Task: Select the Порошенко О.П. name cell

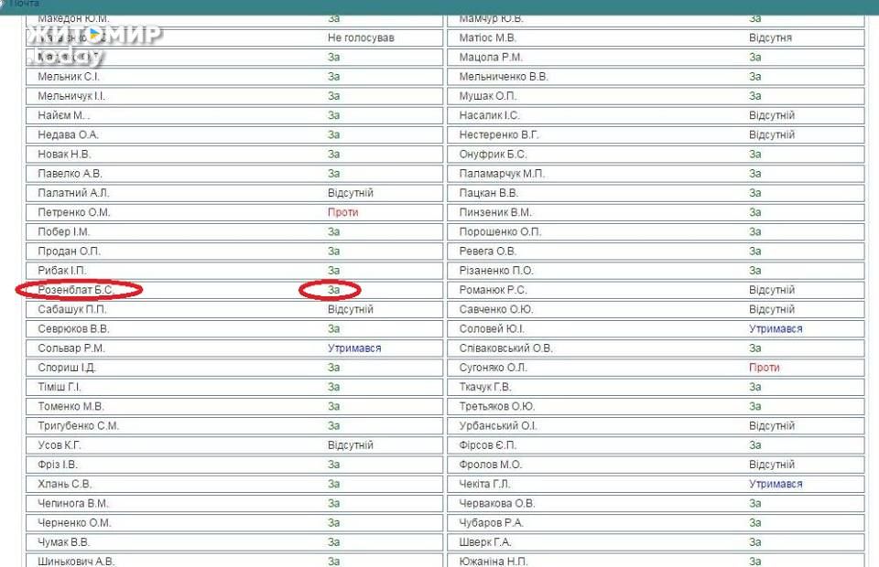Action: pyautogui.click(x=500, y=232)
